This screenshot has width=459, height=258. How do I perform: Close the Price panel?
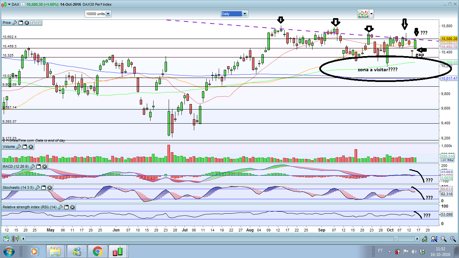(27, 23)
